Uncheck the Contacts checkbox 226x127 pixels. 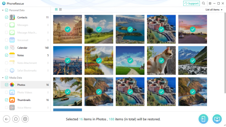coord(7,17)
